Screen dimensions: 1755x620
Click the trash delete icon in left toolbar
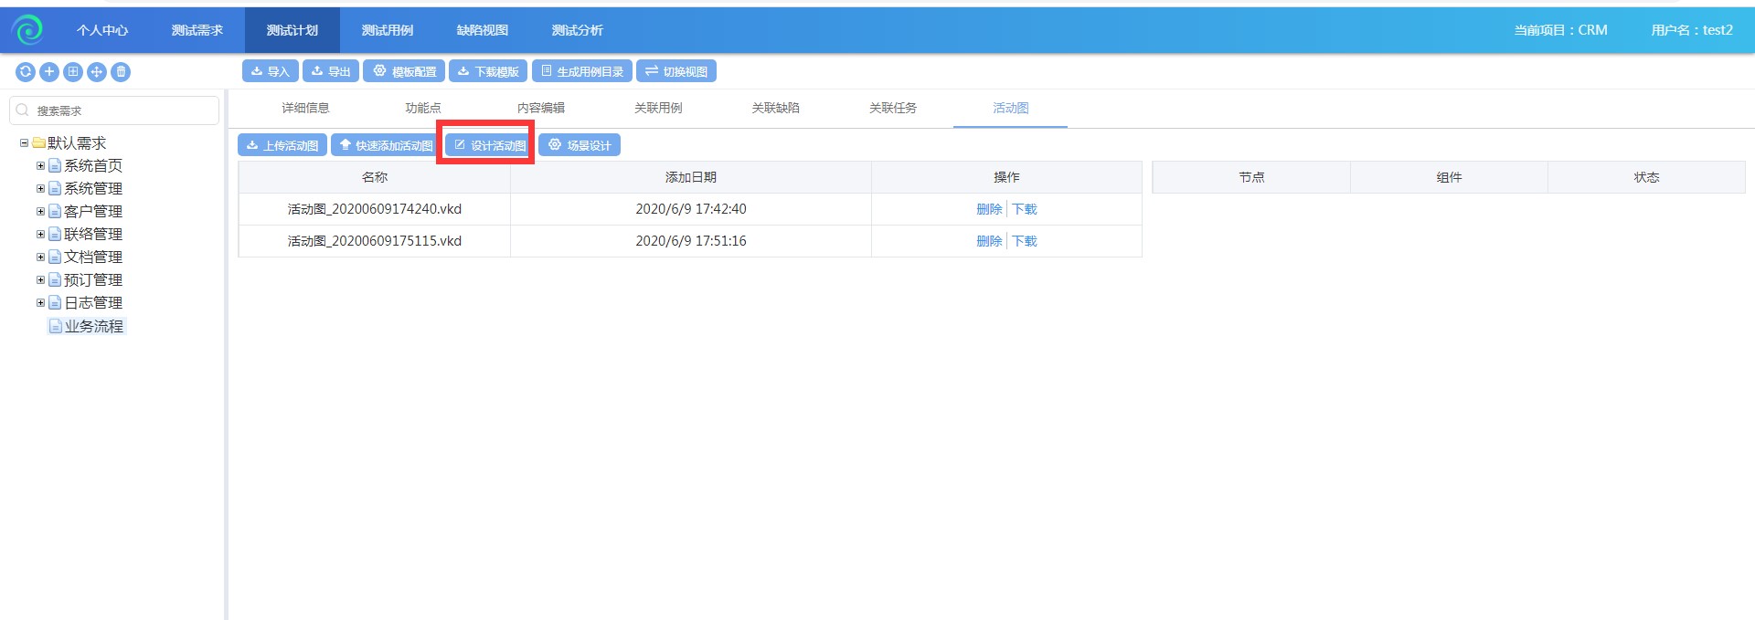coord(121,72)
